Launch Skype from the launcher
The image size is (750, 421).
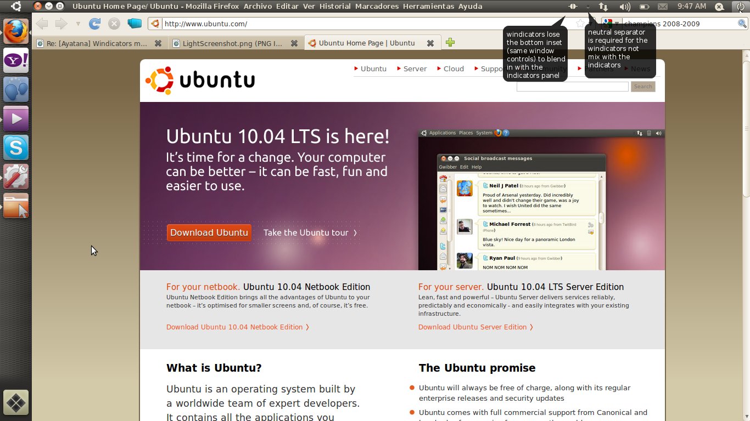(16, 147)
